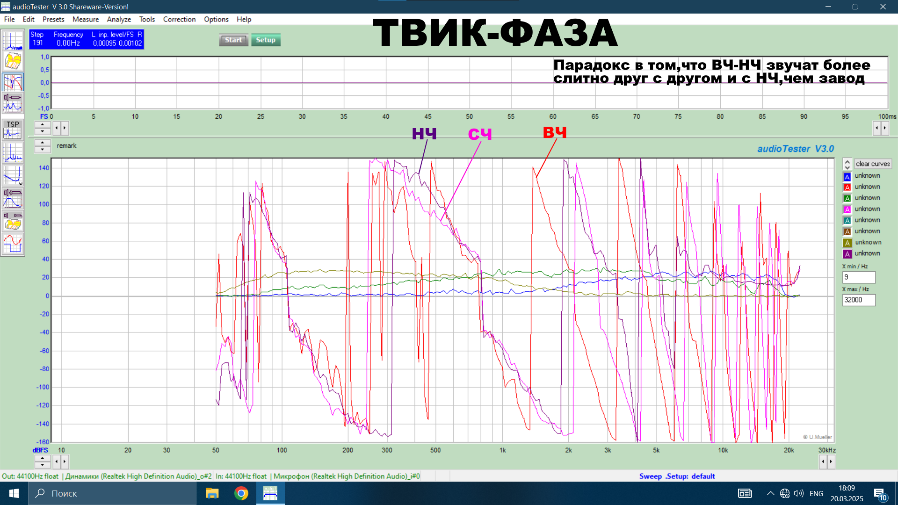The height and width of the screenshot is (505, 898).
Task: Click the stepper left of remark
Action: pyautogui.click(x=43, y=146)
